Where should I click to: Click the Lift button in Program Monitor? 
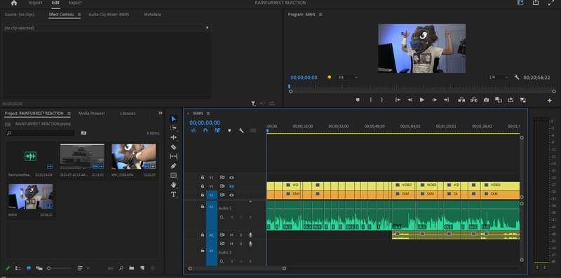tap(461, 100)
